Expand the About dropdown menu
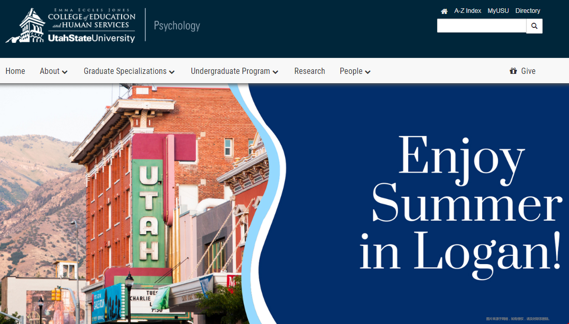This screenshot has height=324, width=569. click(x=54, y=71)
